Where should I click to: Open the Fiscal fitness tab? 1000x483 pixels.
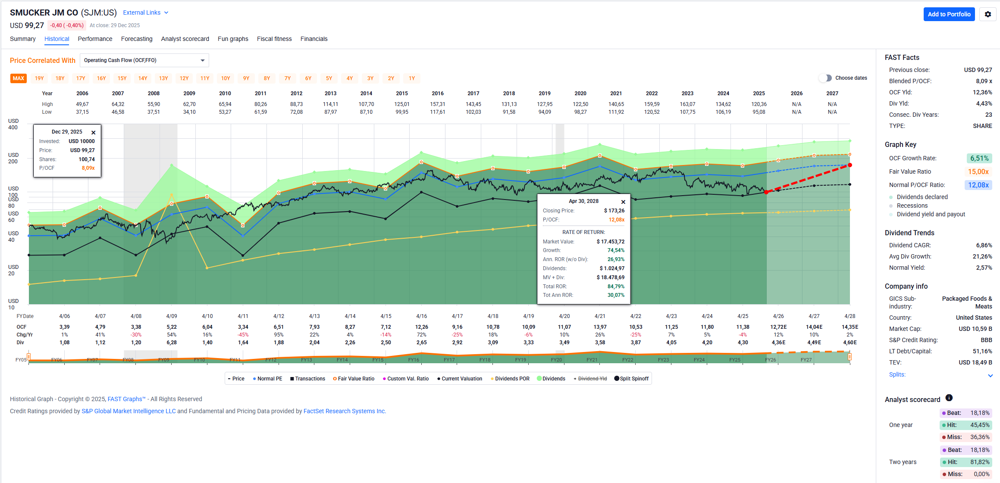[x=274, y=39]
